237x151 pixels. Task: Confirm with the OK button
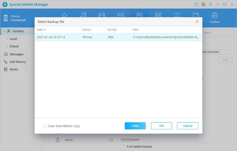(161, 126)
